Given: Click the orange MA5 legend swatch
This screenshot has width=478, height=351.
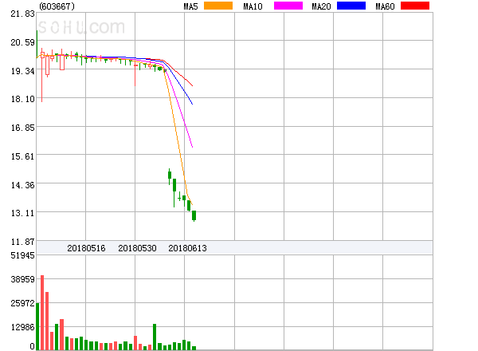Looking at the screenshot, I should click(218, 6).
